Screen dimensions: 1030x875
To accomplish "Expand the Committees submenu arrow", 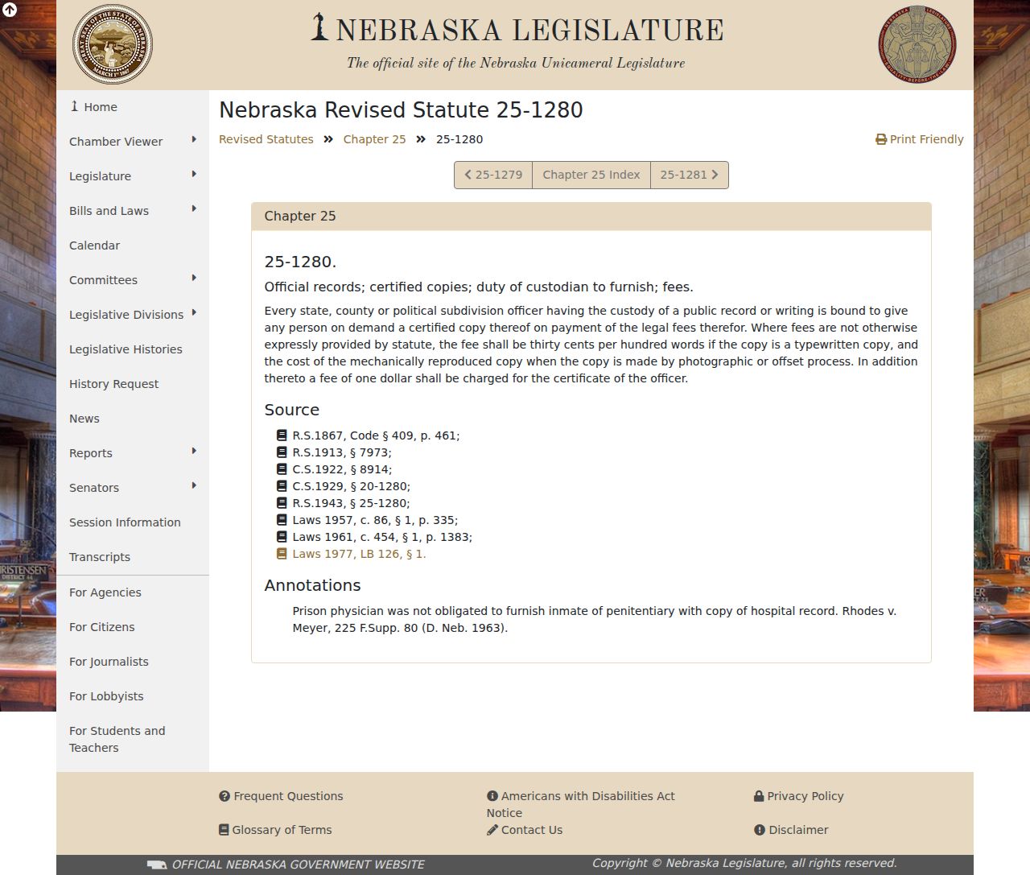I will pos(194,278).
